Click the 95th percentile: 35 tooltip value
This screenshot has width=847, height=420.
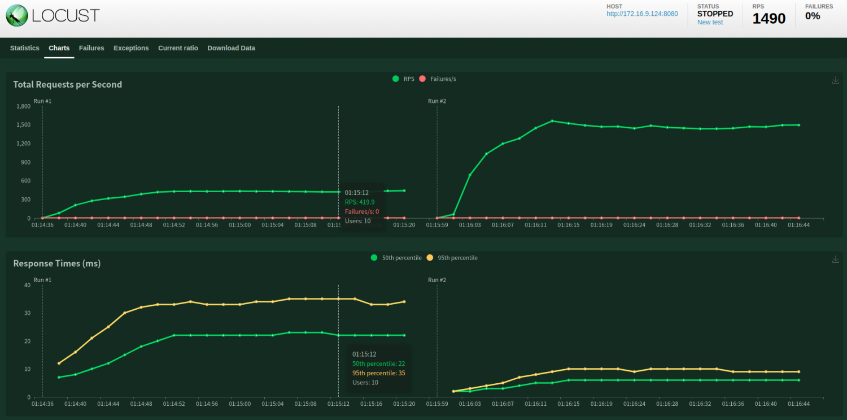[378, 373]
